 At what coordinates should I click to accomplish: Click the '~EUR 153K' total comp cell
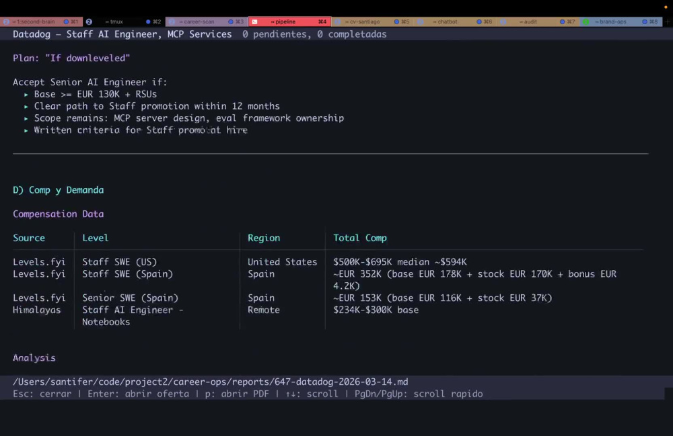coord(443,298)
